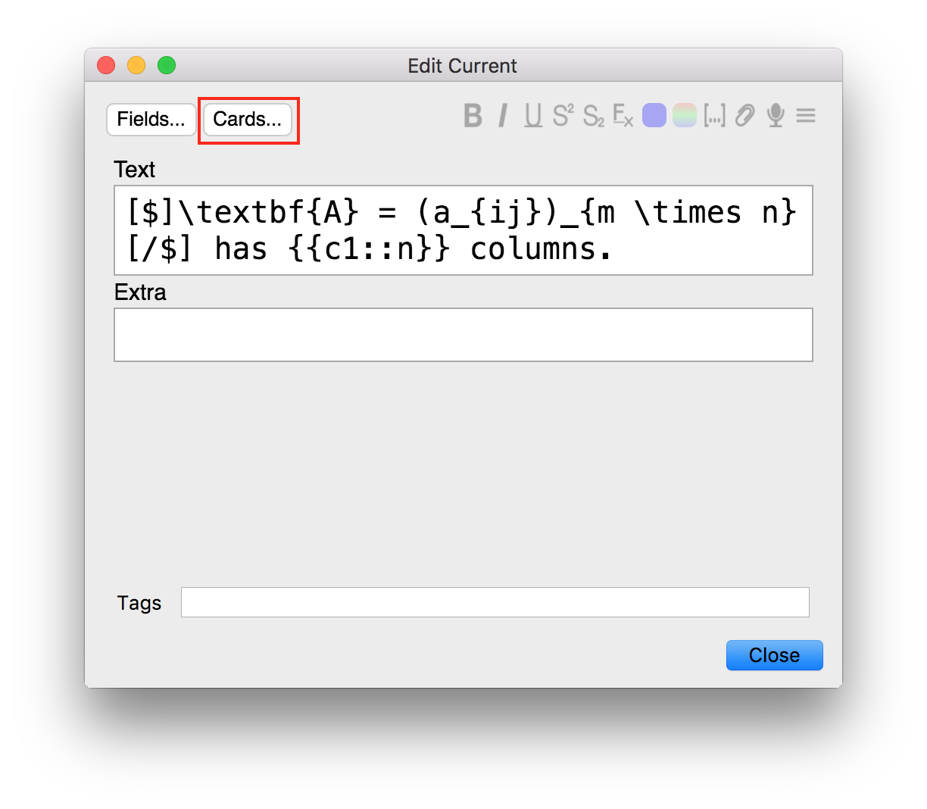Viewport: 927px width, 809px height.
Task: Toggle italic text formatting
Action: coord(503,116)
